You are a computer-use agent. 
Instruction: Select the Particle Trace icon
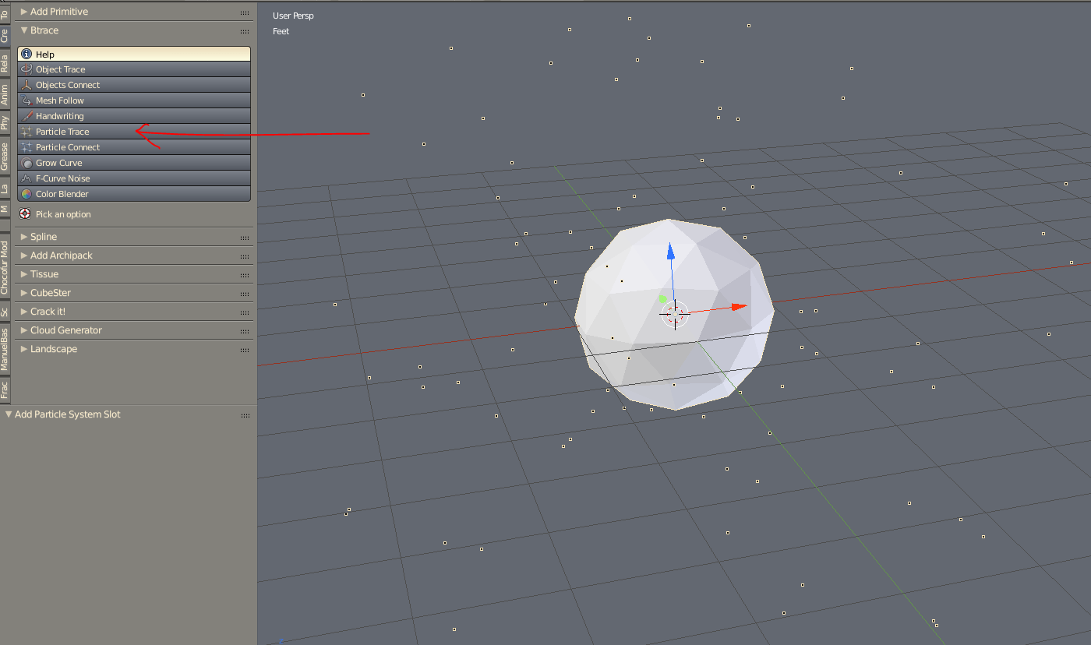(27, 132)
